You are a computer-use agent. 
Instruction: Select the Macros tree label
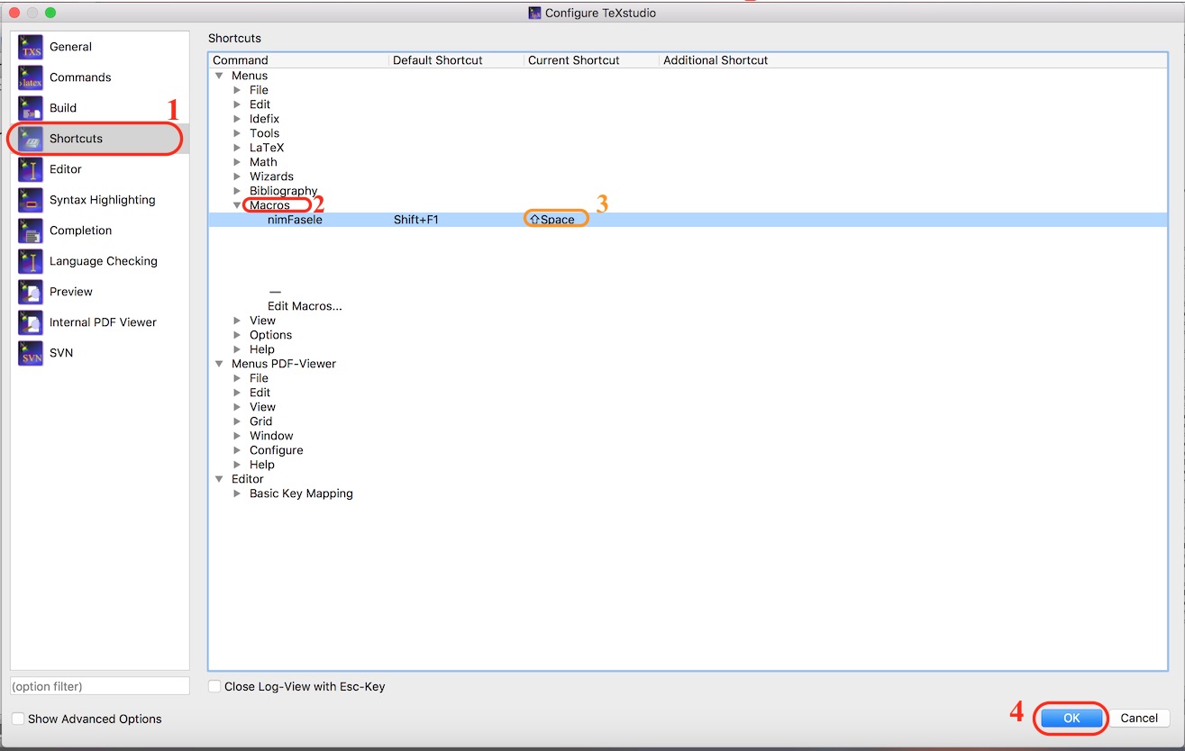[269, 205]
